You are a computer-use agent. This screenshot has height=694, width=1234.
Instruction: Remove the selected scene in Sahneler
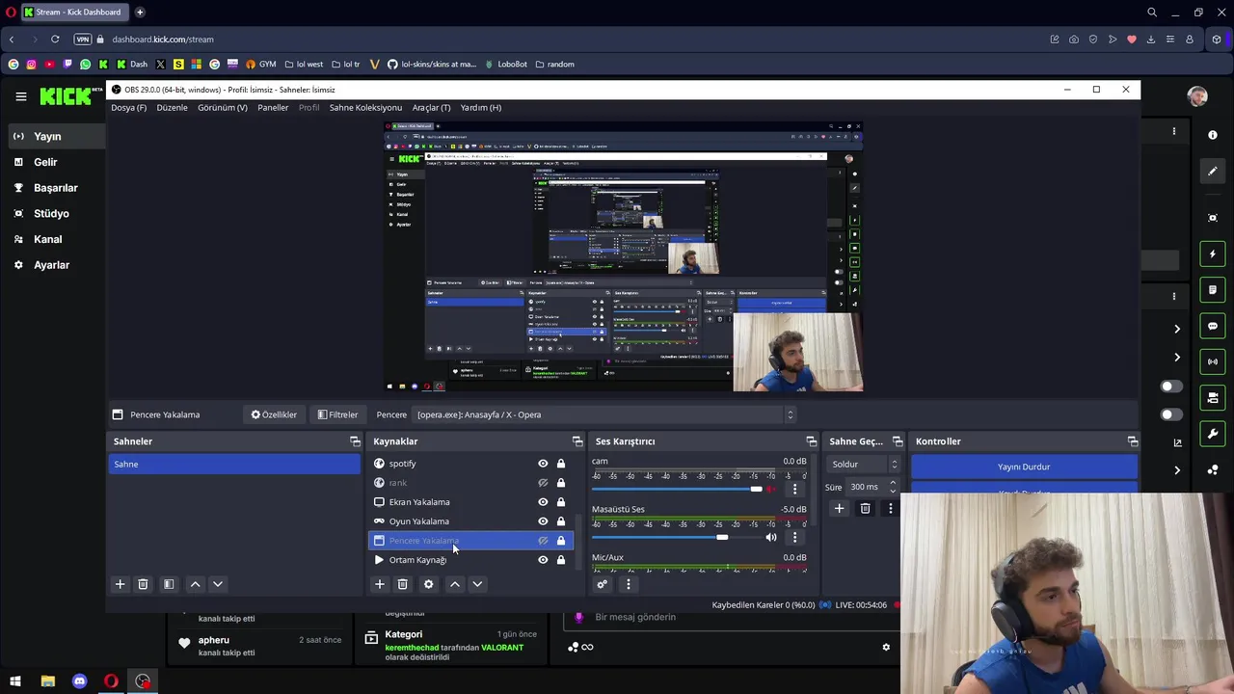[x=143, y=584]
